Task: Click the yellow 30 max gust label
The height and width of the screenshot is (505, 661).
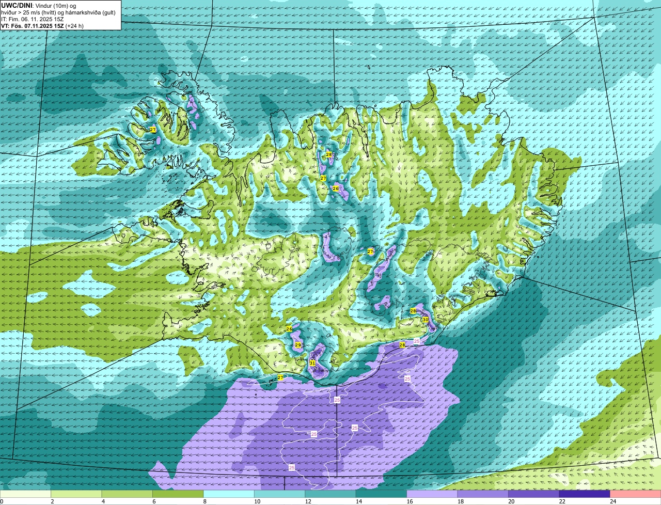Action: tap(426, 320)
